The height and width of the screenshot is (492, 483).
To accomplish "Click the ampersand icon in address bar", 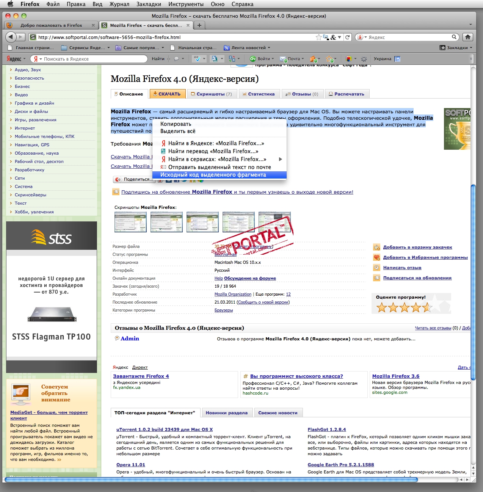I will point(333,37).
